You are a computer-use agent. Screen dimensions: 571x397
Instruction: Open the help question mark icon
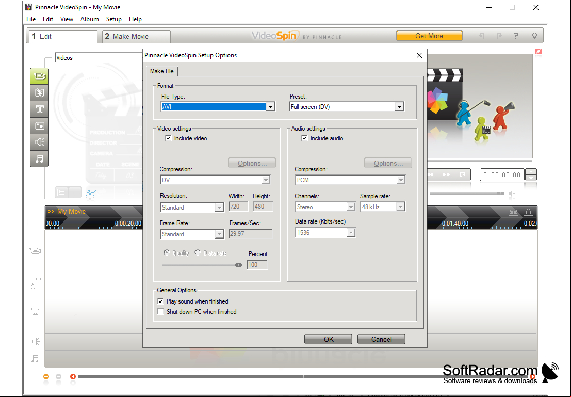coord(516,36)
